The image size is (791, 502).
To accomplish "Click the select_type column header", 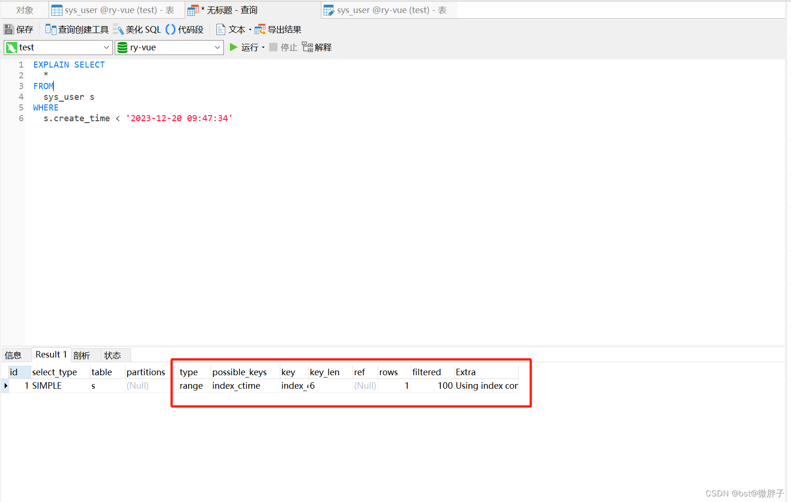I will [61, 372].
